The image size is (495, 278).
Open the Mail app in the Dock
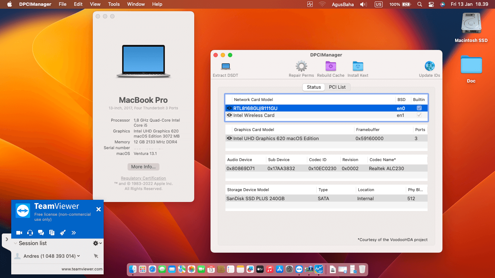(x=172, y=269)
